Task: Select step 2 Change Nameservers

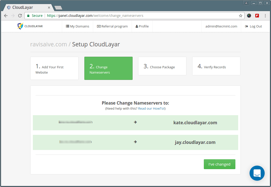Action: coord(108,68)
